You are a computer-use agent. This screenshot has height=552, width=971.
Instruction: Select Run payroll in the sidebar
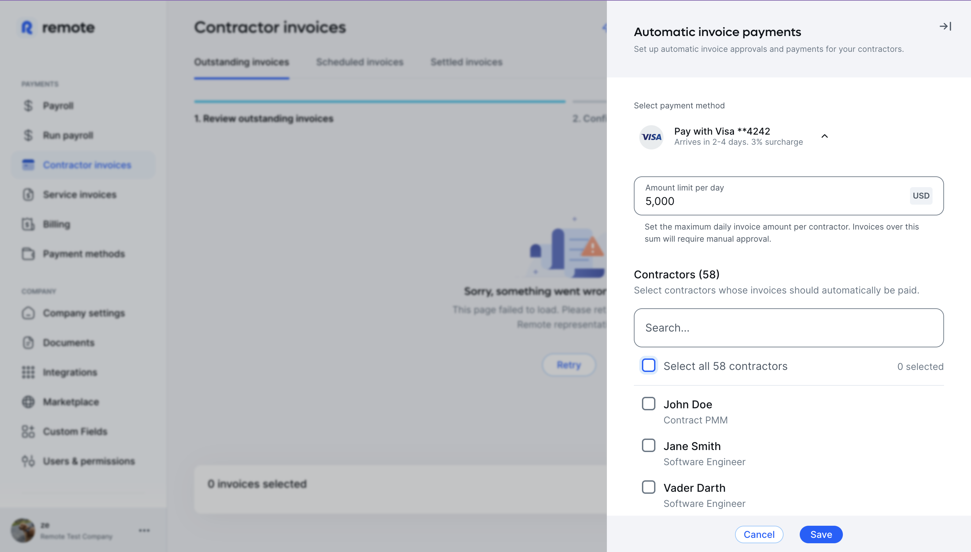coord(68,135)
